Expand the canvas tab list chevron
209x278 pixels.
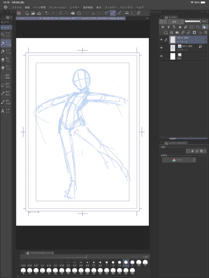(x=148, y=18)
